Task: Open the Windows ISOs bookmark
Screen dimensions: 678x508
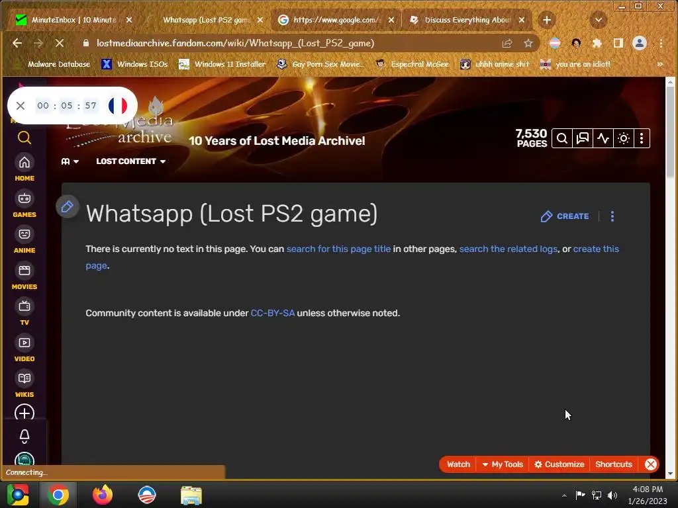Action: [135, 64]
